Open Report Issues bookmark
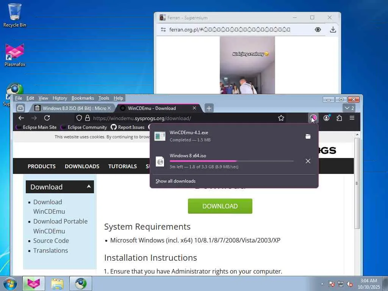This screenshot has width=388, height=291. 128,127
